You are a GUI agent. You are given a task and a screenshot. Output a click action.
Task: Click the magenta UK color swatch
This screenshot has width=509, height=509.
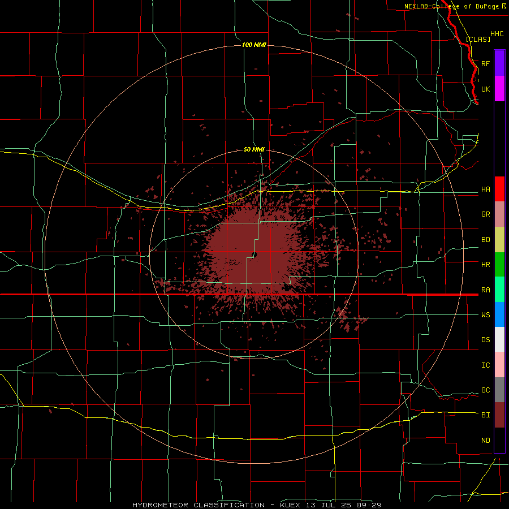coord(499,89)
